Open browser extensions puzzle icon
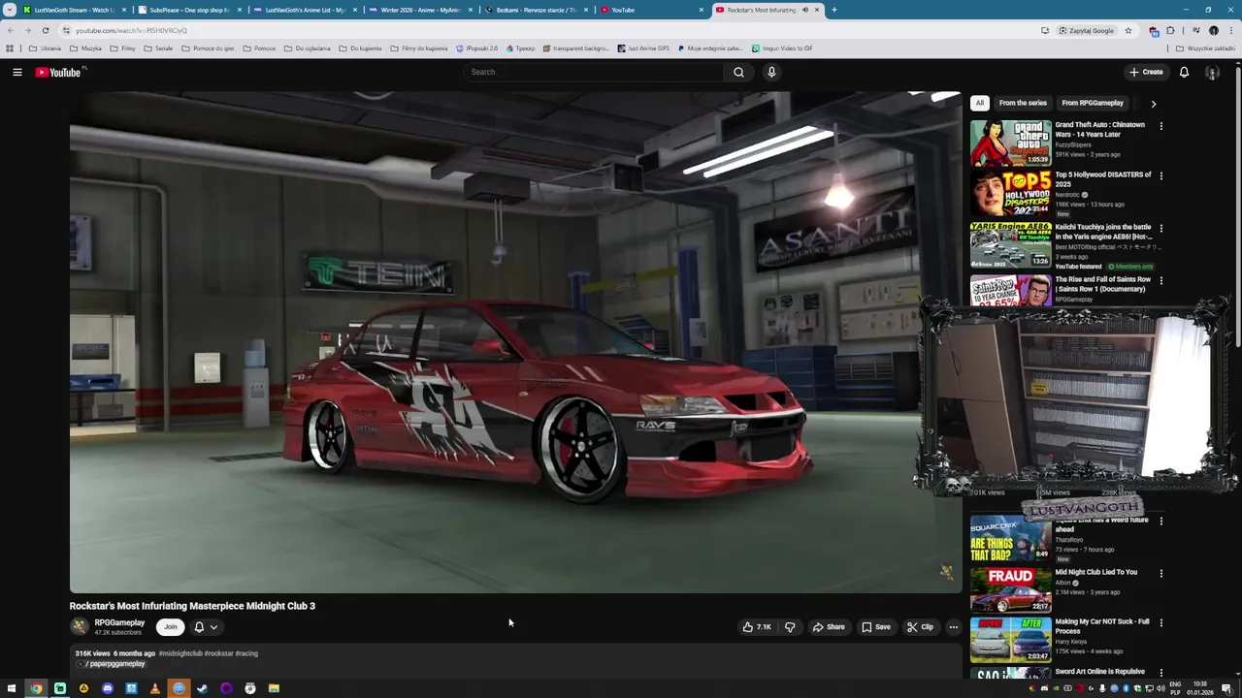Screen dimensions: 1242x698 (1170, 30)
